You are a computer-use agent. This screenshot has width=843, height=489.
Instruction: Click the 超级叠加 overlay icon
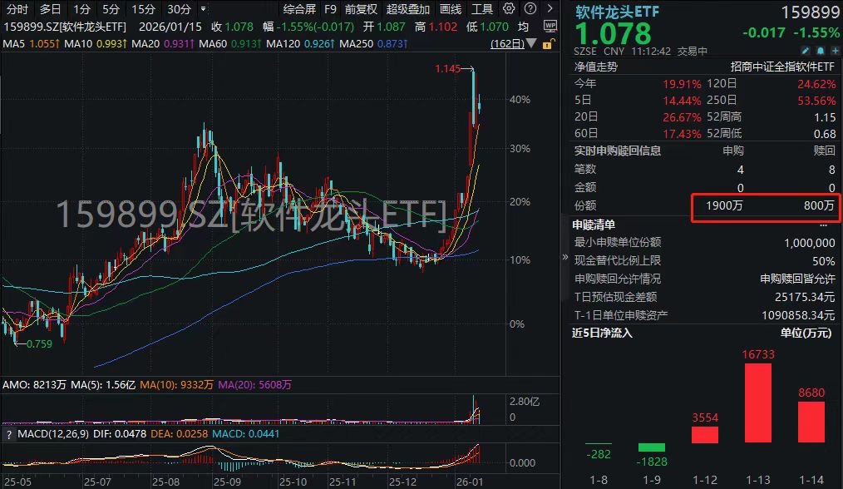(x=407, y=9)
